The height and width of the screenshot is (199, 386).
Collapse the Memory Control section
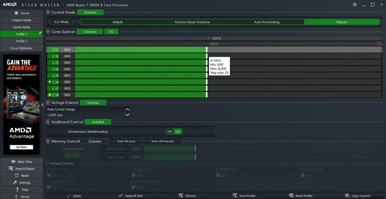coord(48,141)
